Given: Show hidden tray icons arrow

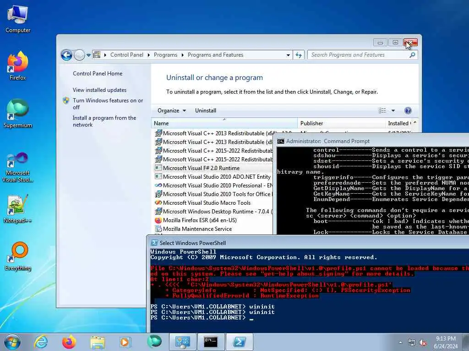Looking at the screenshot, I should pyautogui.click(x=400, y=343).
